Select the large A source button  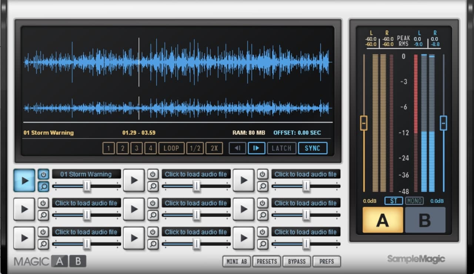coord(383,220)
